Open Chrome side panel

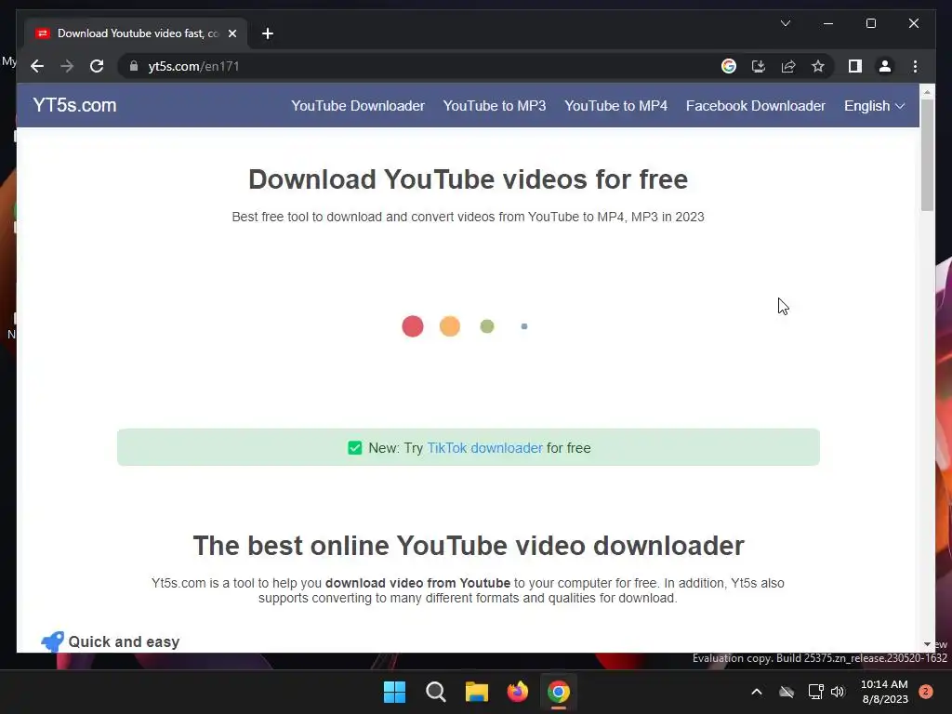tap(855, 66)
